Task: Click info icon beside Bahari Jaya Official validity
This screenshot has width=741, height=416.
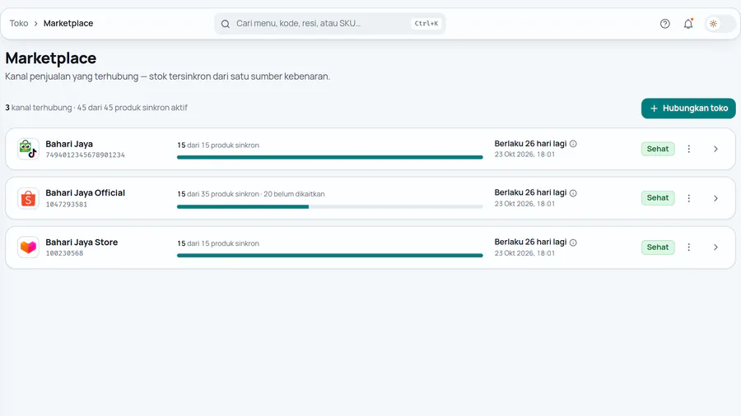Action: click(x=573, y=193)
